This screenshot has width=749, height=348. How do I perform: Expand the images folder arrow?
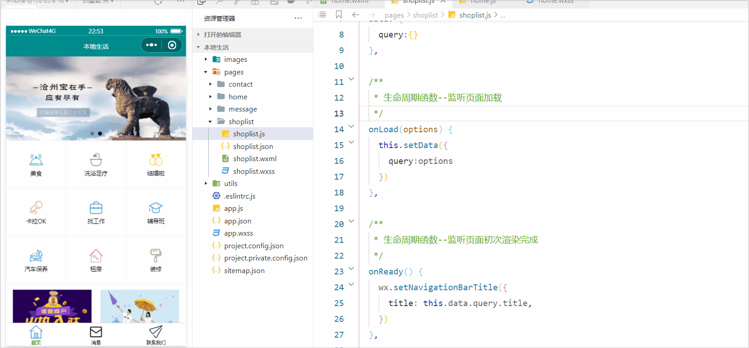click(206, 59)
